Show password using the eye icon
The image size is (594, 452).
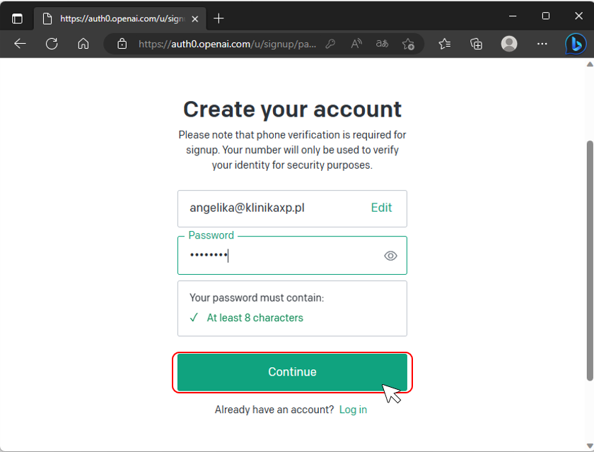390,256
